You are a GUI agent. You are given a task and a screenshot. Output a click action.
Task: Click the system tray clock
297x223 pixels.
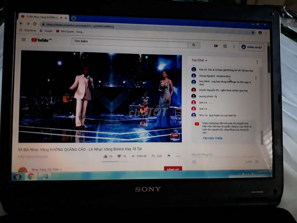pos(262,173)
